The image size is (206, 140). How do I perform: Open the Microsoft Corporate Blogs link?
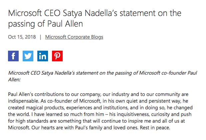click(x=74, y=37)
